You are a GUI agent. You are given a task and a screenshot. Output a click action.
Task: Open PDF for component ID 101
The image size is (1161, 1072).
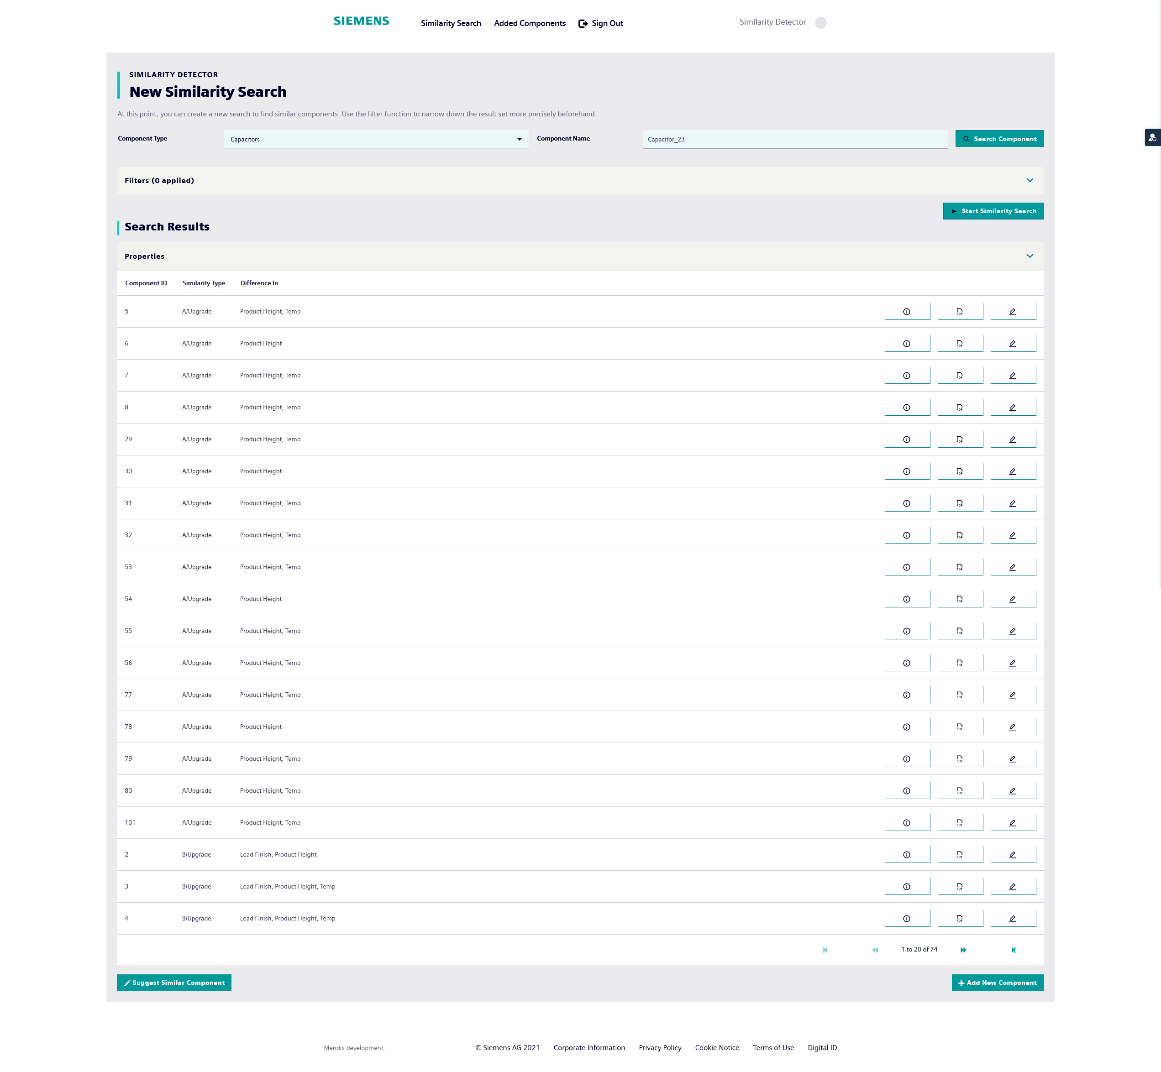point(960,822)
